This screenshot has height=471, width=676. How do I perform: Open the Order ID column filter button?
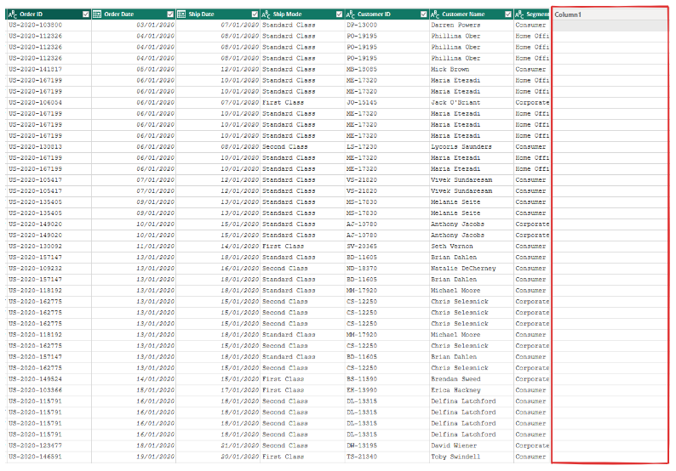click(86, 14)
